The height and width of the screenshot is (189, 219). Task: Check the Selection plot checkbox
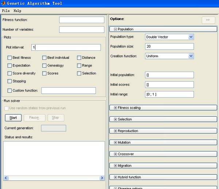point(79,73)
